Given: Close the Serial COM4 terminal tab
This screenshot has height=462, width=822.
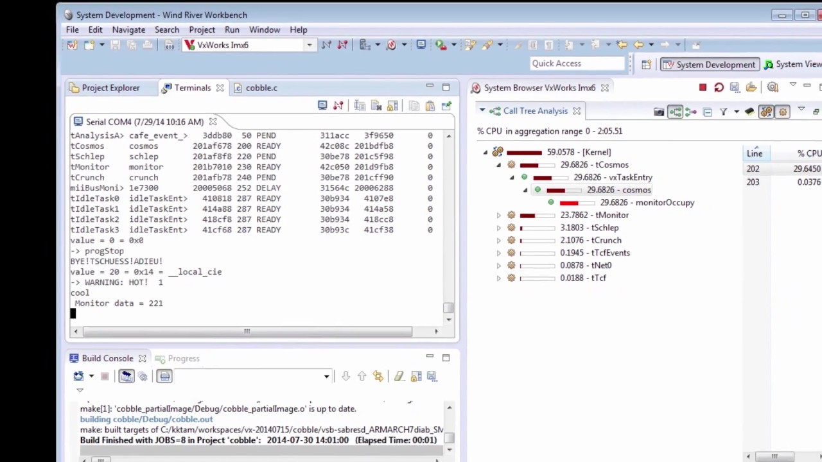Looking at the screenshot, I should 213,121.
